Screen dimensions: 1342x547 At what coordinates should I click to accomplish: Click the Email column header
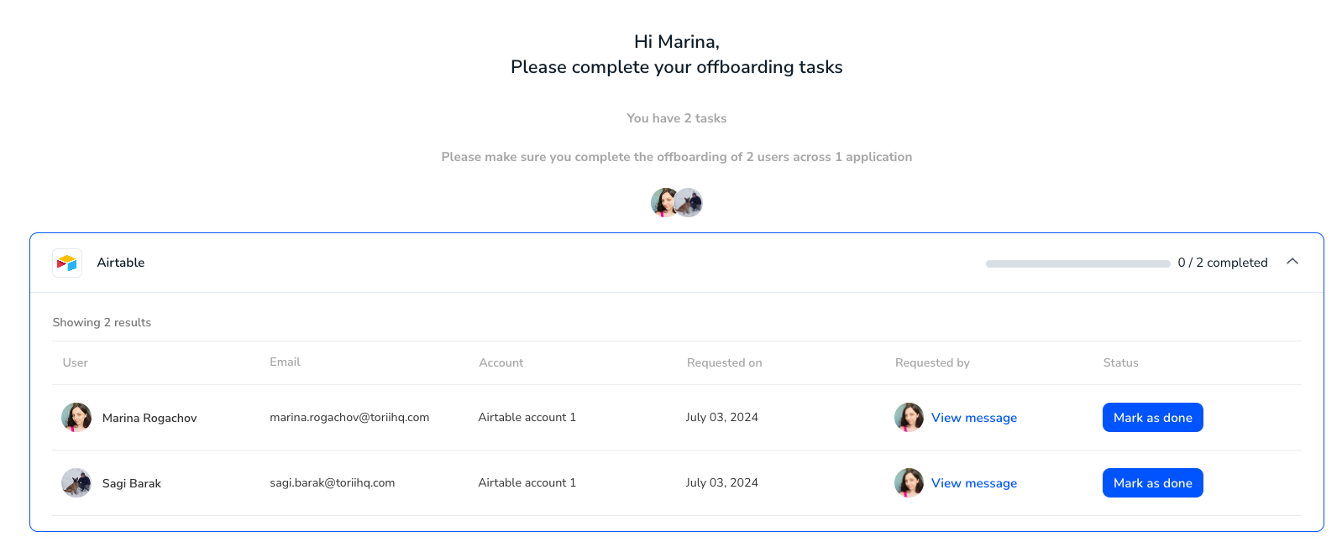(x=285, y=362)
